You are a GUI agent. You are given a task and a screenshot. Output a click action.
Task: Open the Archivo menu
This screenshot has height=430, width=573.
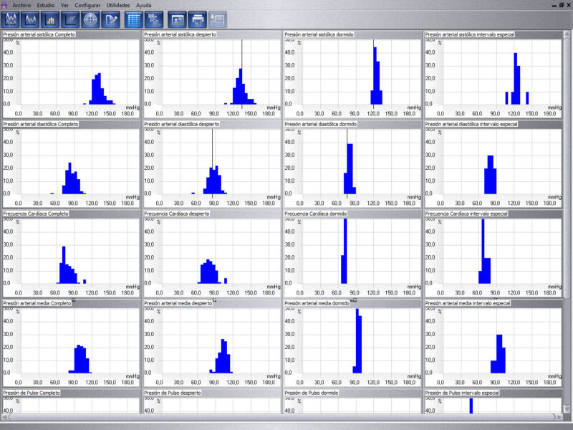(21, 4)
